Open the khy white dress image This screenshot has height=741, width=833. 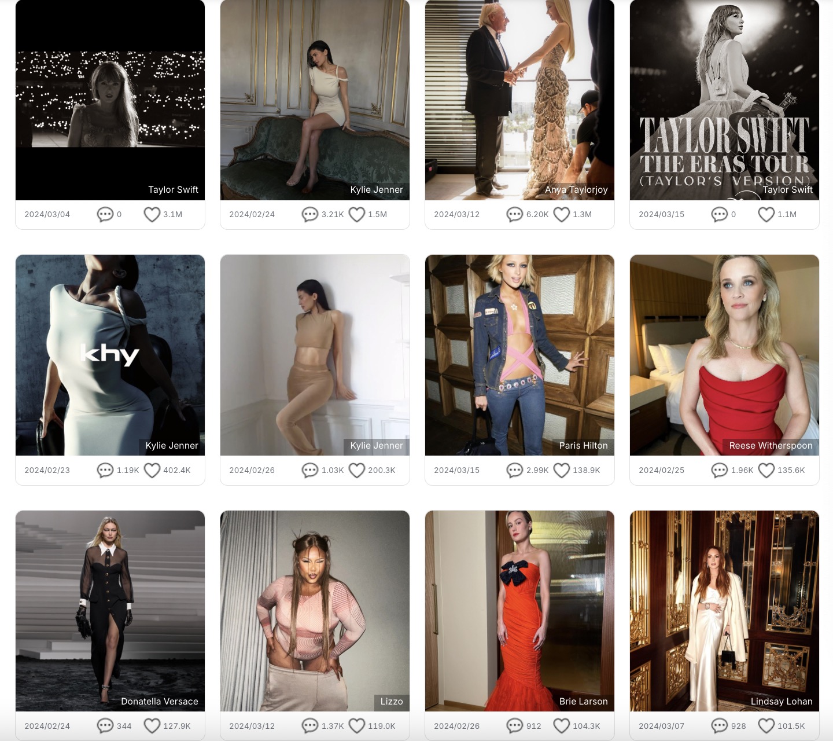tap(110, 355)
